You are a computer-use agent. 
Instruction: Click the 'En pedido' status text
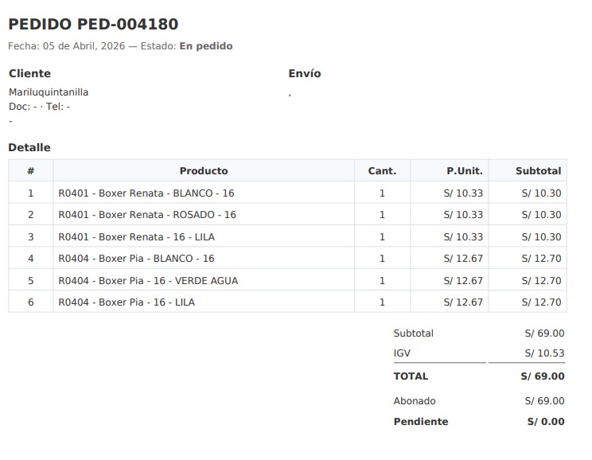coord(205,46)
